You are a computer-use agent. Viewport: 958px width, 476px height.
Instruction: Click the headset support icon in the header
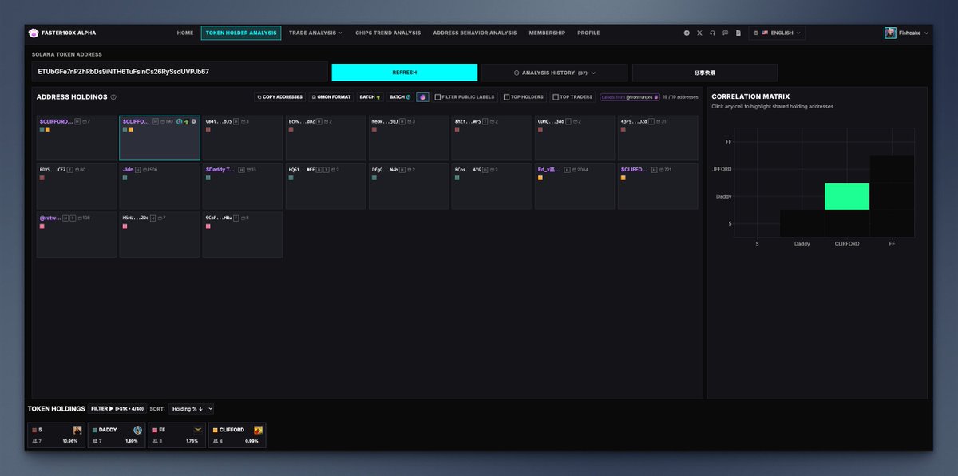coord(712,33)
